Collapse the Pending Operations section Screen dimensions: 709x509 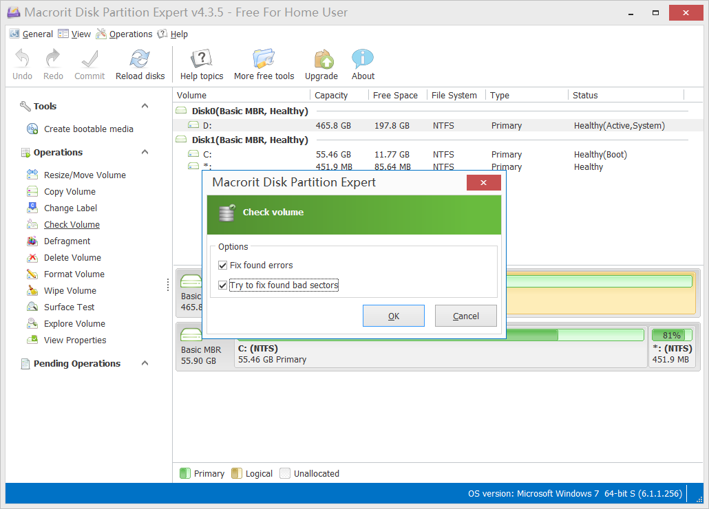145,364
